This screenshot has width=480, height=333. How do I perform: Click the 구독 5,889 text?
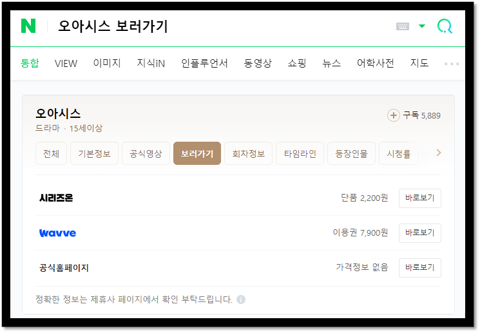[421, 115]
